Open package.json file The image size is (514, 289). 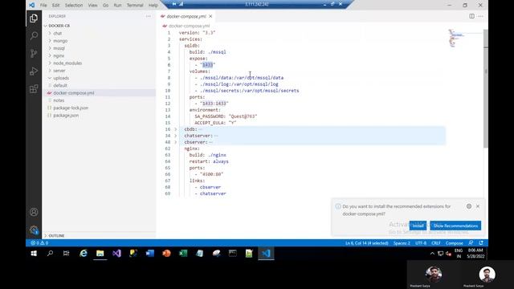[x=66, y=116]
